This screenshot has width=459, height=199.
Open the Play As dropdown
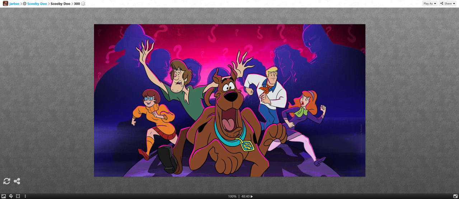click(x=430, y=4)
